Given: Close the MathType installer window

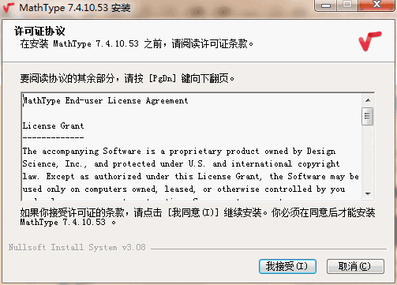Looking at the screenshot, I should tap(376, 6).
